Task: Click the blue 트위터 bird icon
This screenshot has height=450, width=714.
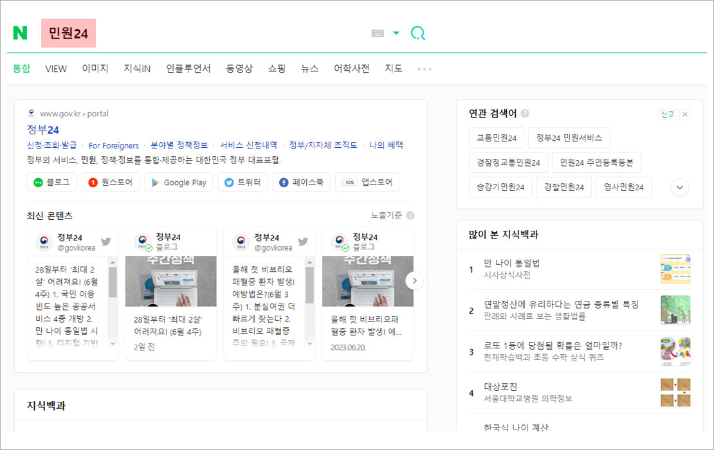Action: (229, 183)
